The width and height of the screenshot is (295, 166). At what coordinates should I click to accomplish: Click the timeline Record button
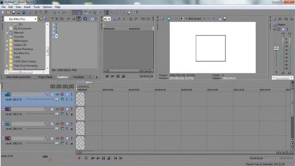click(79, 158)
